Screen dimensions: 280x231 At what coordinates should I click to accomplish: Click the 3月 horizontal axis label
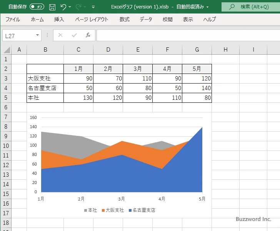122,199
